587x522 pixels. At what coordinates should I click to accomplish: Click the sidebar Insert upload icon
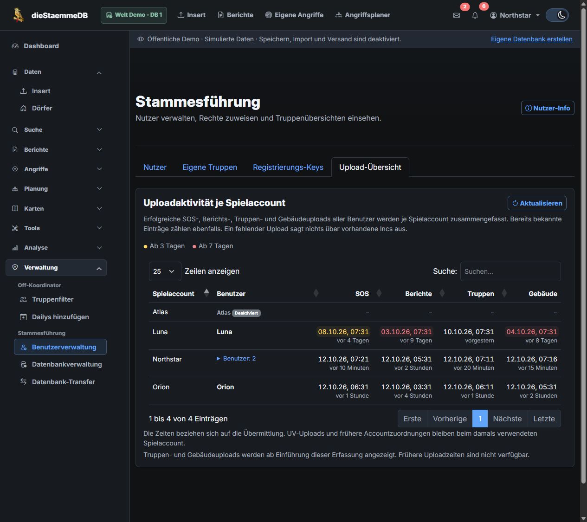coord(23,91)
